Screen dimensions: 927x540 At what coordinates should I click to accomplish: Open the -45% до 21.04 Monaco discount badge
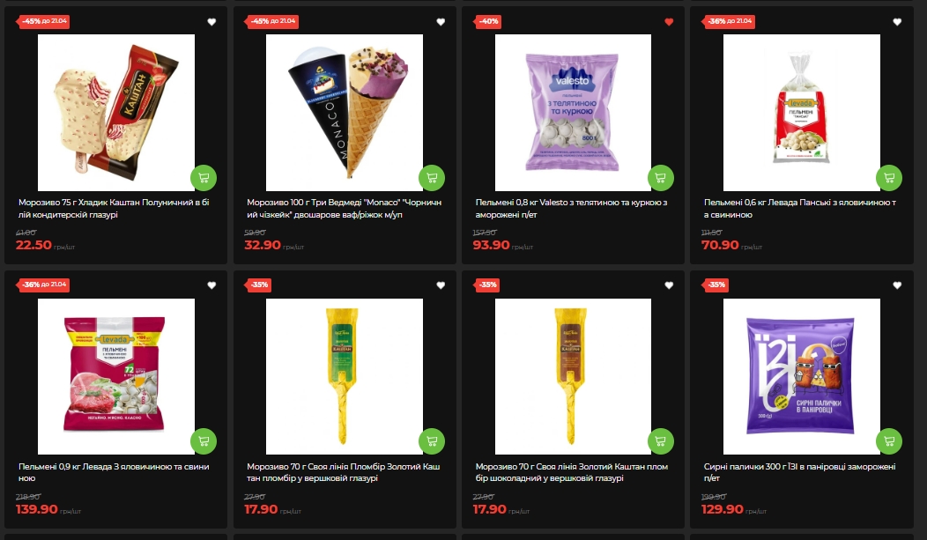coord(272,21)
